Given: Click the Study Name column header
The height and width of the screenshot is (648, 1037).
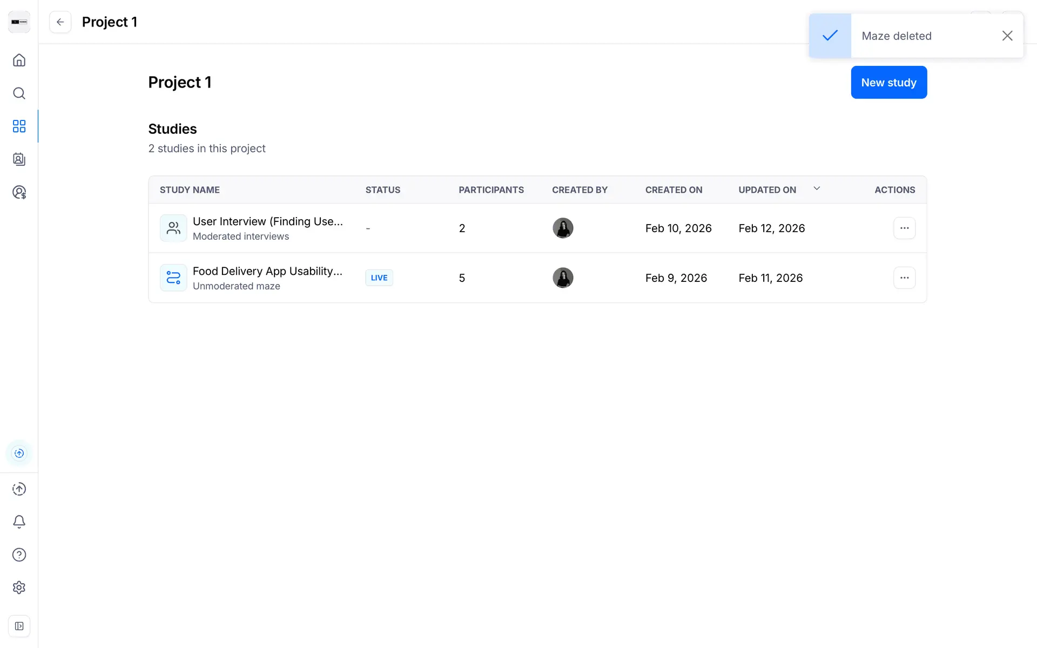Looking at the screenshot, I should [x=190, y=190].
